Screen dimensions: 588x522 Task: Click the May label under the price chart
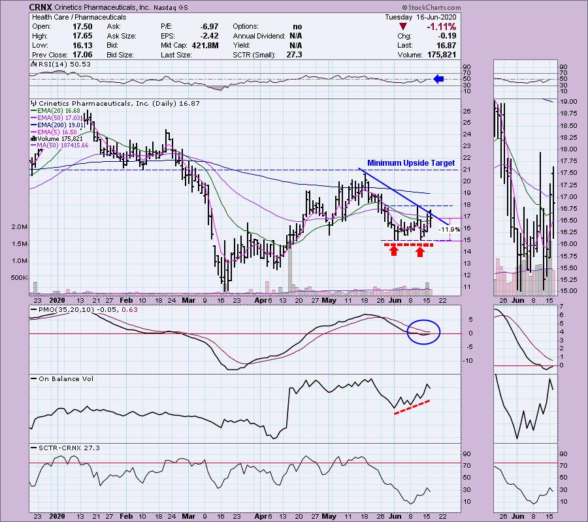pyautogui.click(x=329, y=300)
